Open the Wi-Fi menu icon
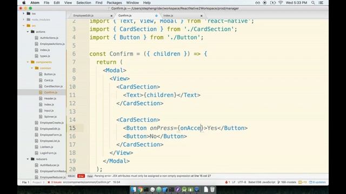The image size is (346, 194). [x=281, y=3]
